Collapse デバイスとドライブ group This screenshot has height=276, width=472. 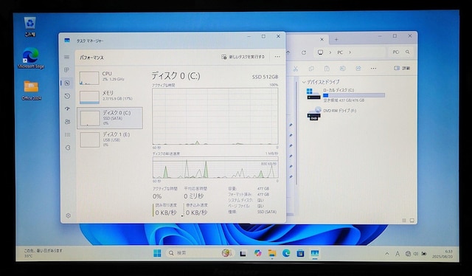coord(304,82)
